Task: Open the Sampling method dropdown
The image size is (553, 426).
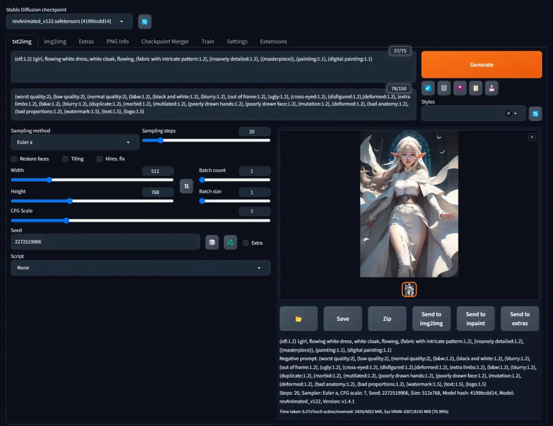Action: click(x=75, y=143)
